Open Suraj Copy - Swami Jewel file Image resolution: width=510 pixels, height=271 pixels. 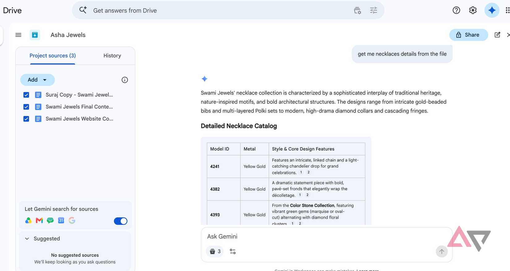[x=79, y=95]
